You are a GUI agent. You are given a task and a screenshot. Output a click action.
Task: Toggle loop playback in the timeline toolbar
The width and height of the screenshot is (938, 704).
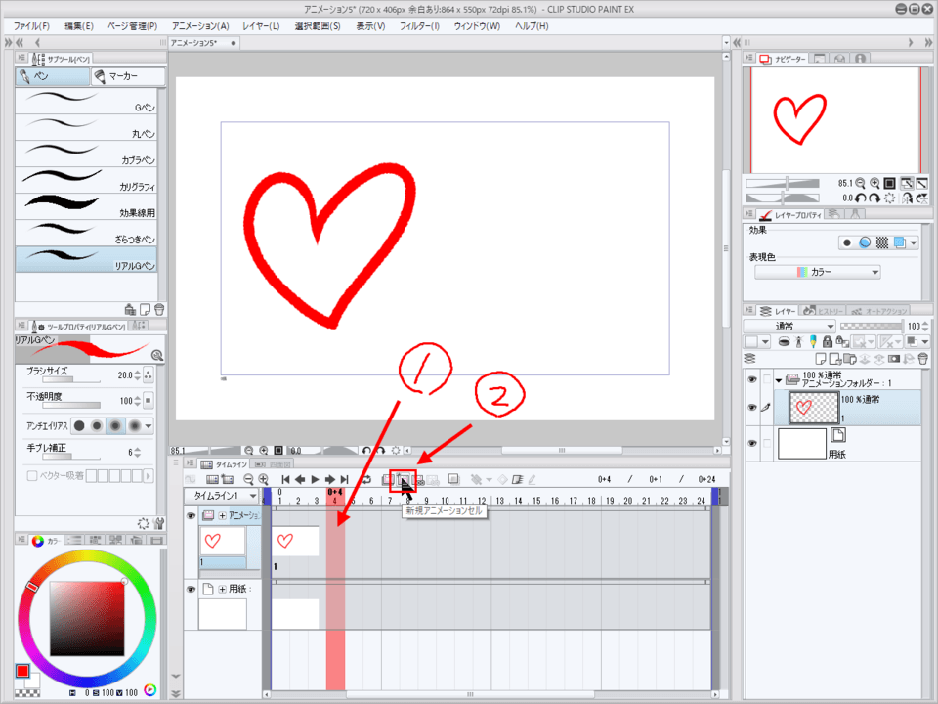[x=365, y=480]
